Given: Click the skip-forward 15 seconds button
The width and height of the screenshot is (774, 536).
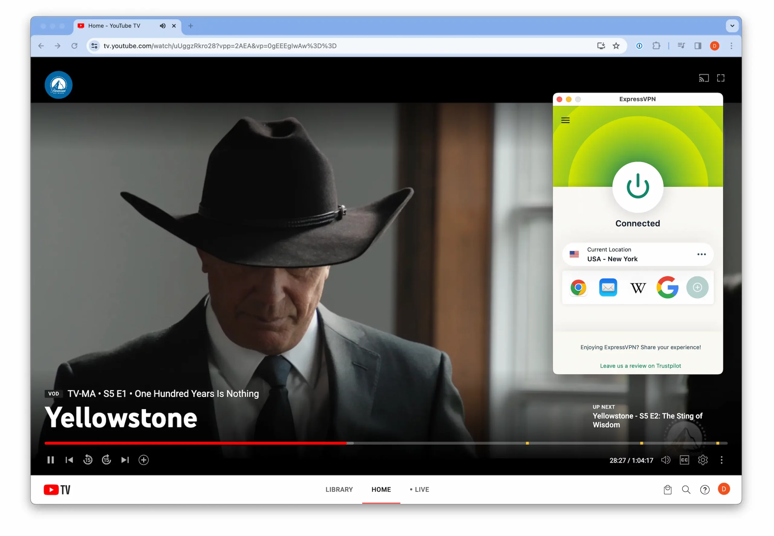Looking at the screenshot, I should coord(106,459).
